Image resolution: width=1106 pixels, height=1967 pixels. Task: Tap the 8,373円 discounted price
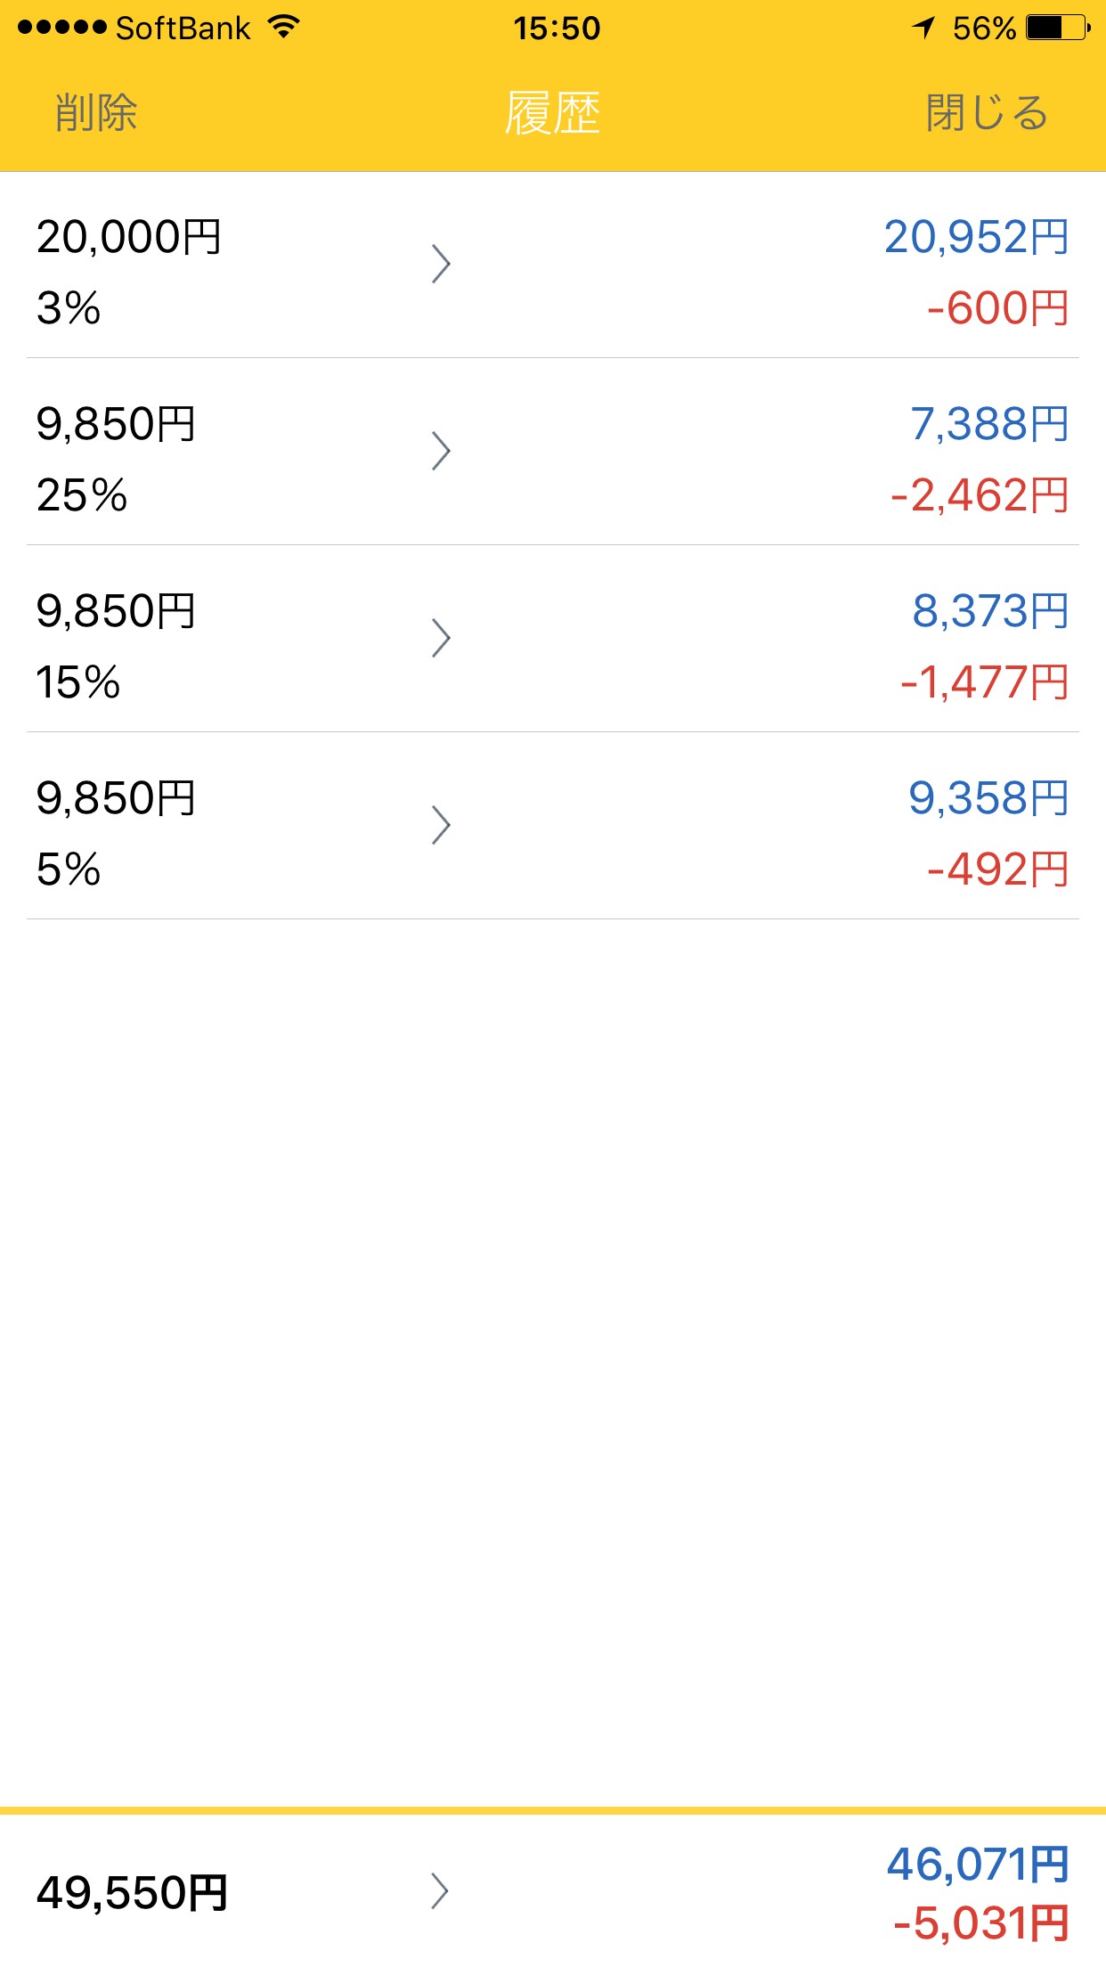[990, 611]
